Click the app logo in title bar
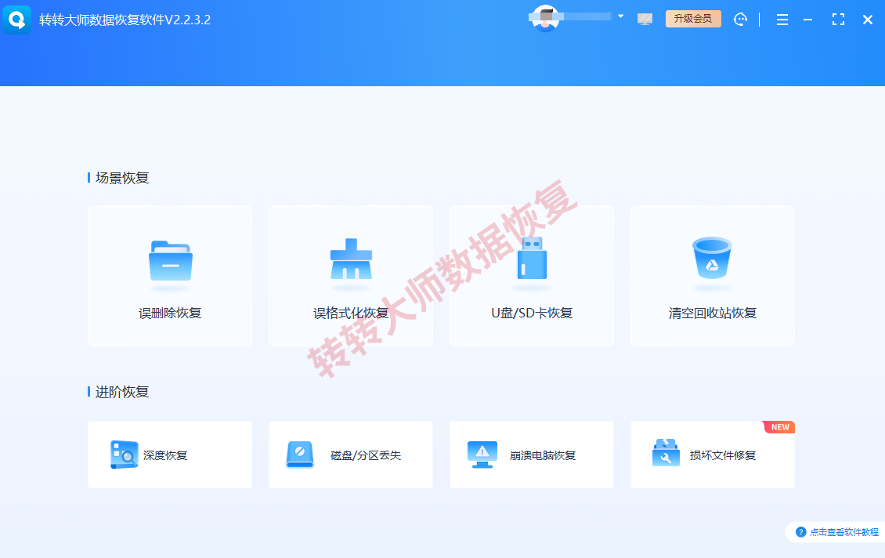Screen dimensions: 885x558 point(17,20)
